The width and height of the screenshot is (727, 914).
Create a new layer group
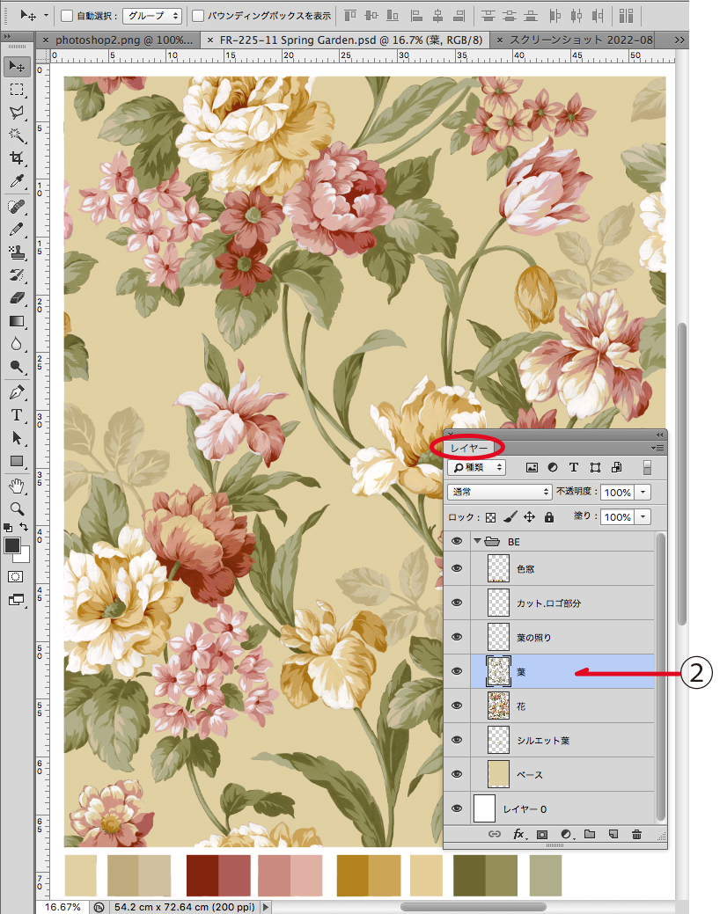point(590,834)
